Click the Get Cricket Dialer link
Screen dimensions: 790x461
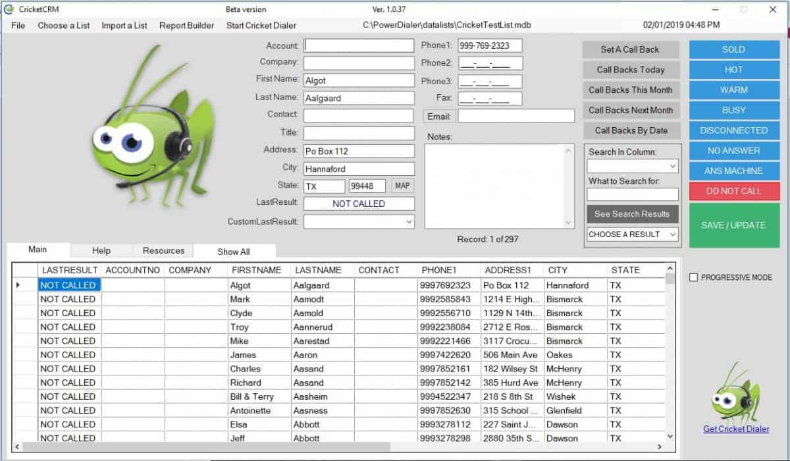click(x=736, y=429)
